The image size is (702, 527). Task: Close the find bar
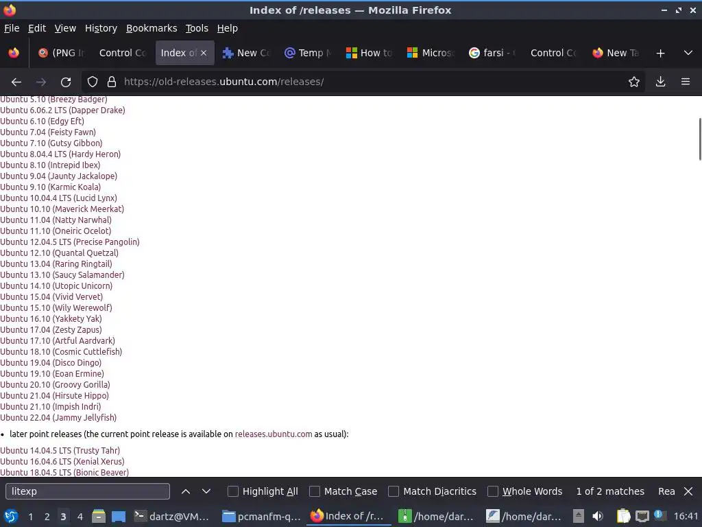(x=688, y=491)
